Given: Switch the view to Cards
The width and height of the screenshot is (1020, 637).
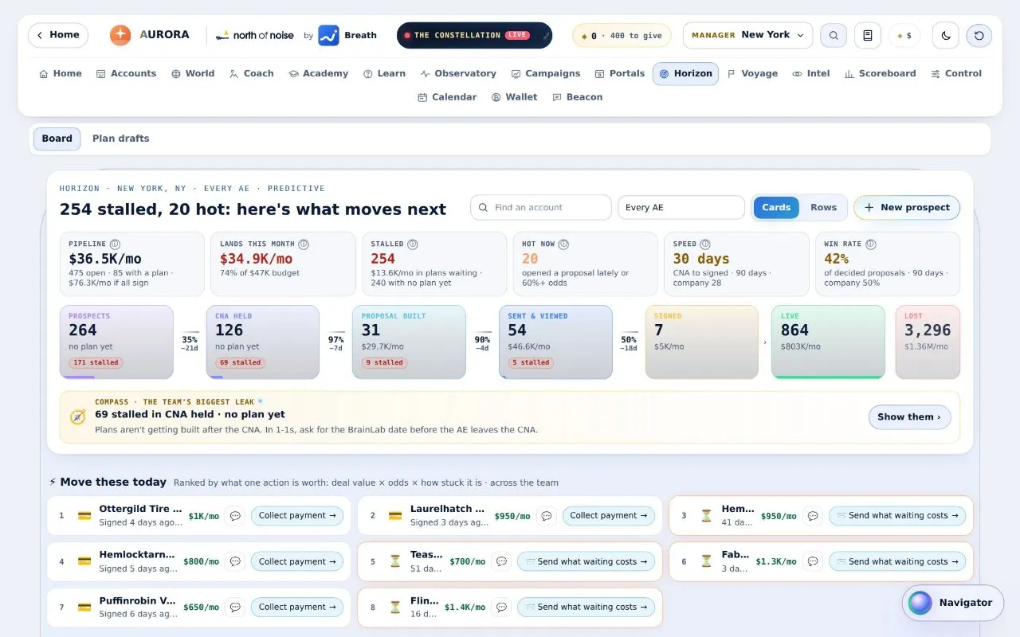Looking at the screenshot, I should 776,208.
